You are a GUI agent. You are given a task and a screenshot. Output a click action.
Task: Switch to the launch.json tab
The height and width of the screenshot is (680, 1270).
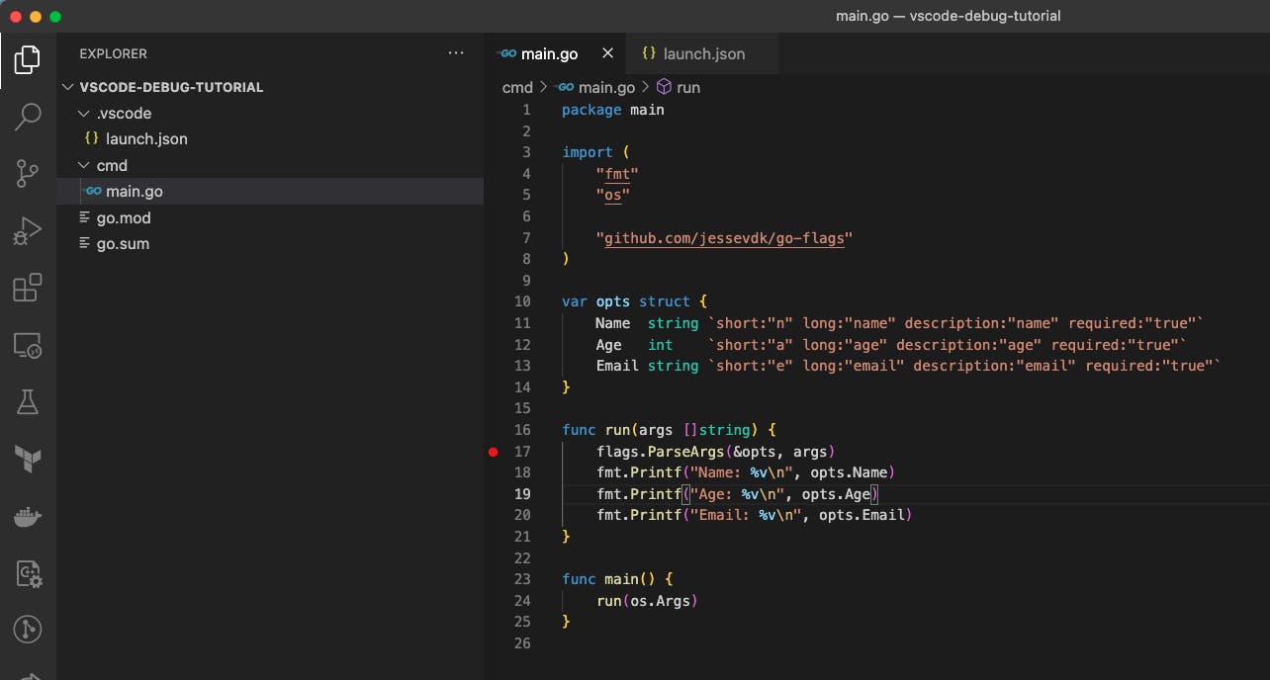[x=702, y=53]
